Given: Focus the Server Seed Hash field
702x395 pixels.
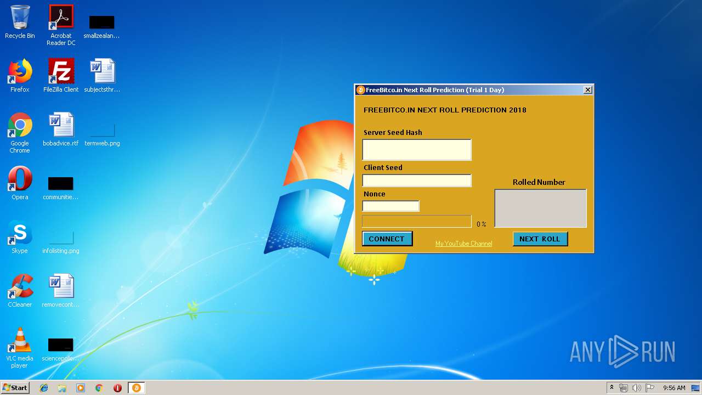Looking at the screenshot, I should [417, 150].
